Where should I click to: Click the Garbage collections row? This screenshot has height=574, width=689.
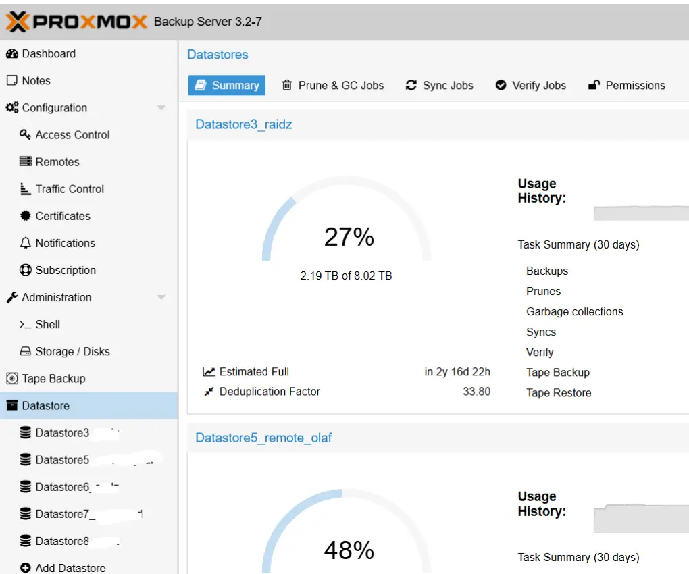click(x=574, y=311)
